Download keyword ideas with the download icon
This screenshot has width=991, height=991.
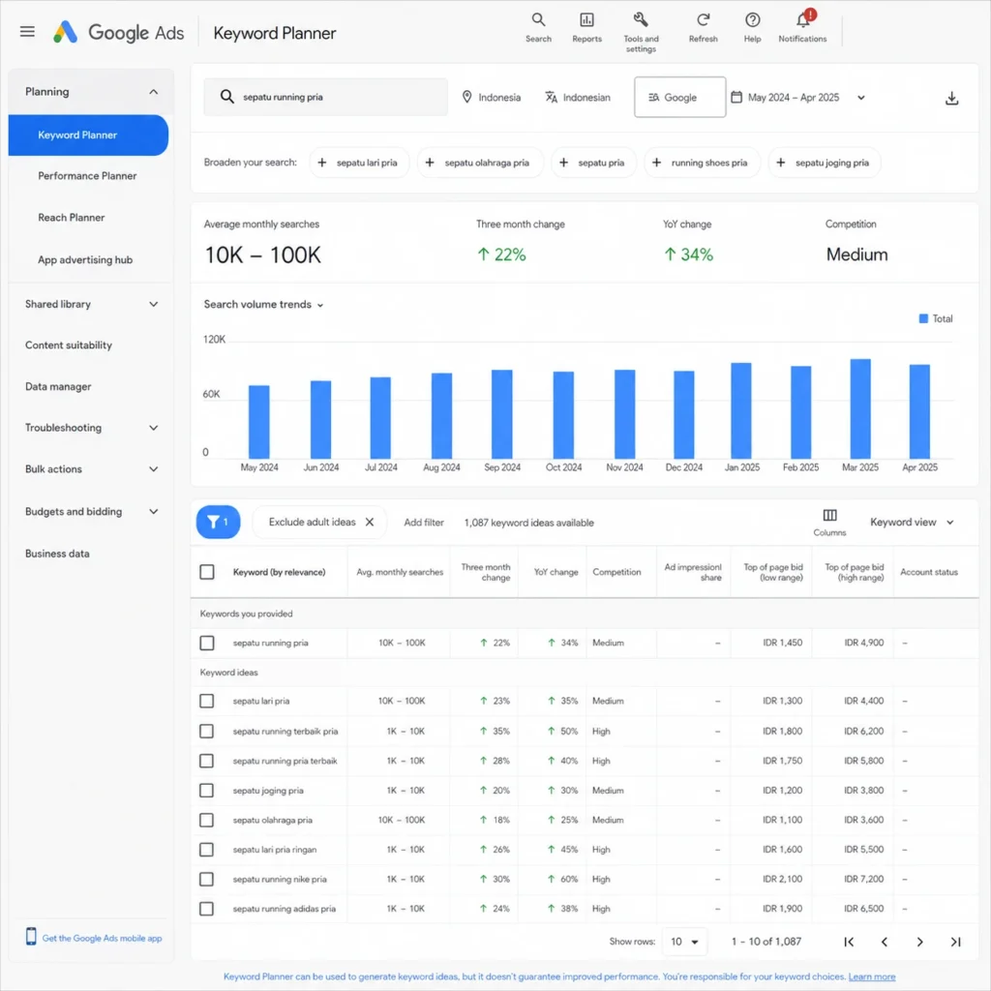951,98
